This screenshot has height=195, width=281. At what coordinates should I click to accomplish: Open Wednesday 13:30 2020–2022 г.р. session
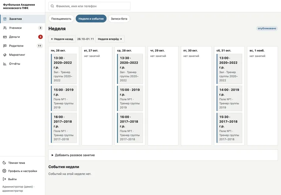point(130,69)
